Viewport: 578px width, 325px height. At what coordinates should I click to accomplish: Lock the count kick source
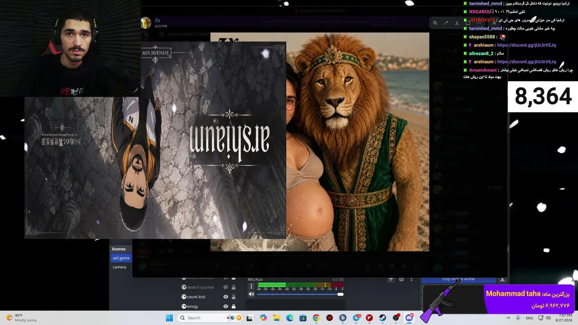233,297
